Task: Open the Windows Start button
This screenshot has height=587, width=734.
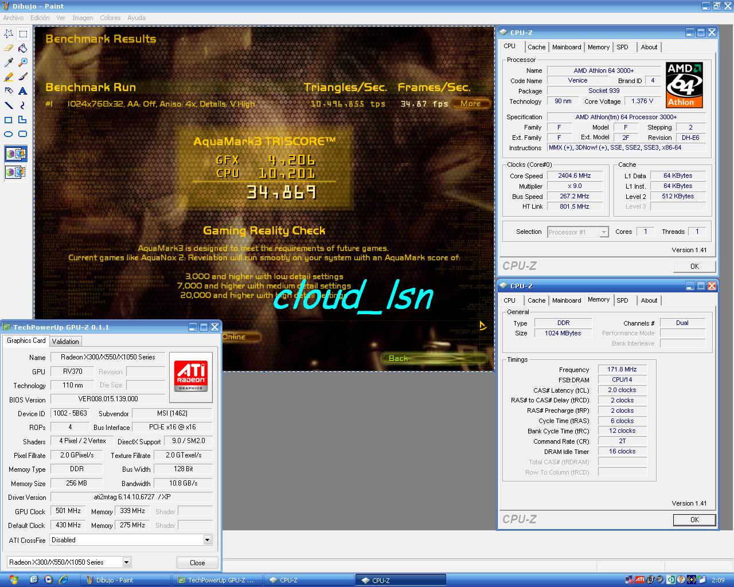Action: (x=13, y=580)
